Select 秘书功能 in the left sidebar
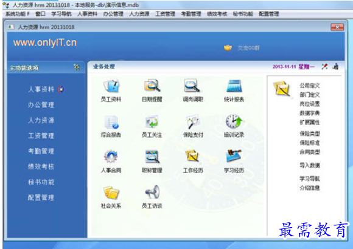The image size is (353, 249). (41, 182)
